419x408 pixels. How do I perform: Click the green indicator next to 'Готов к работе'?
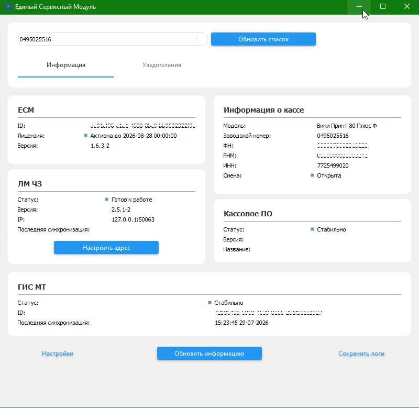click(x=107, y=200)
